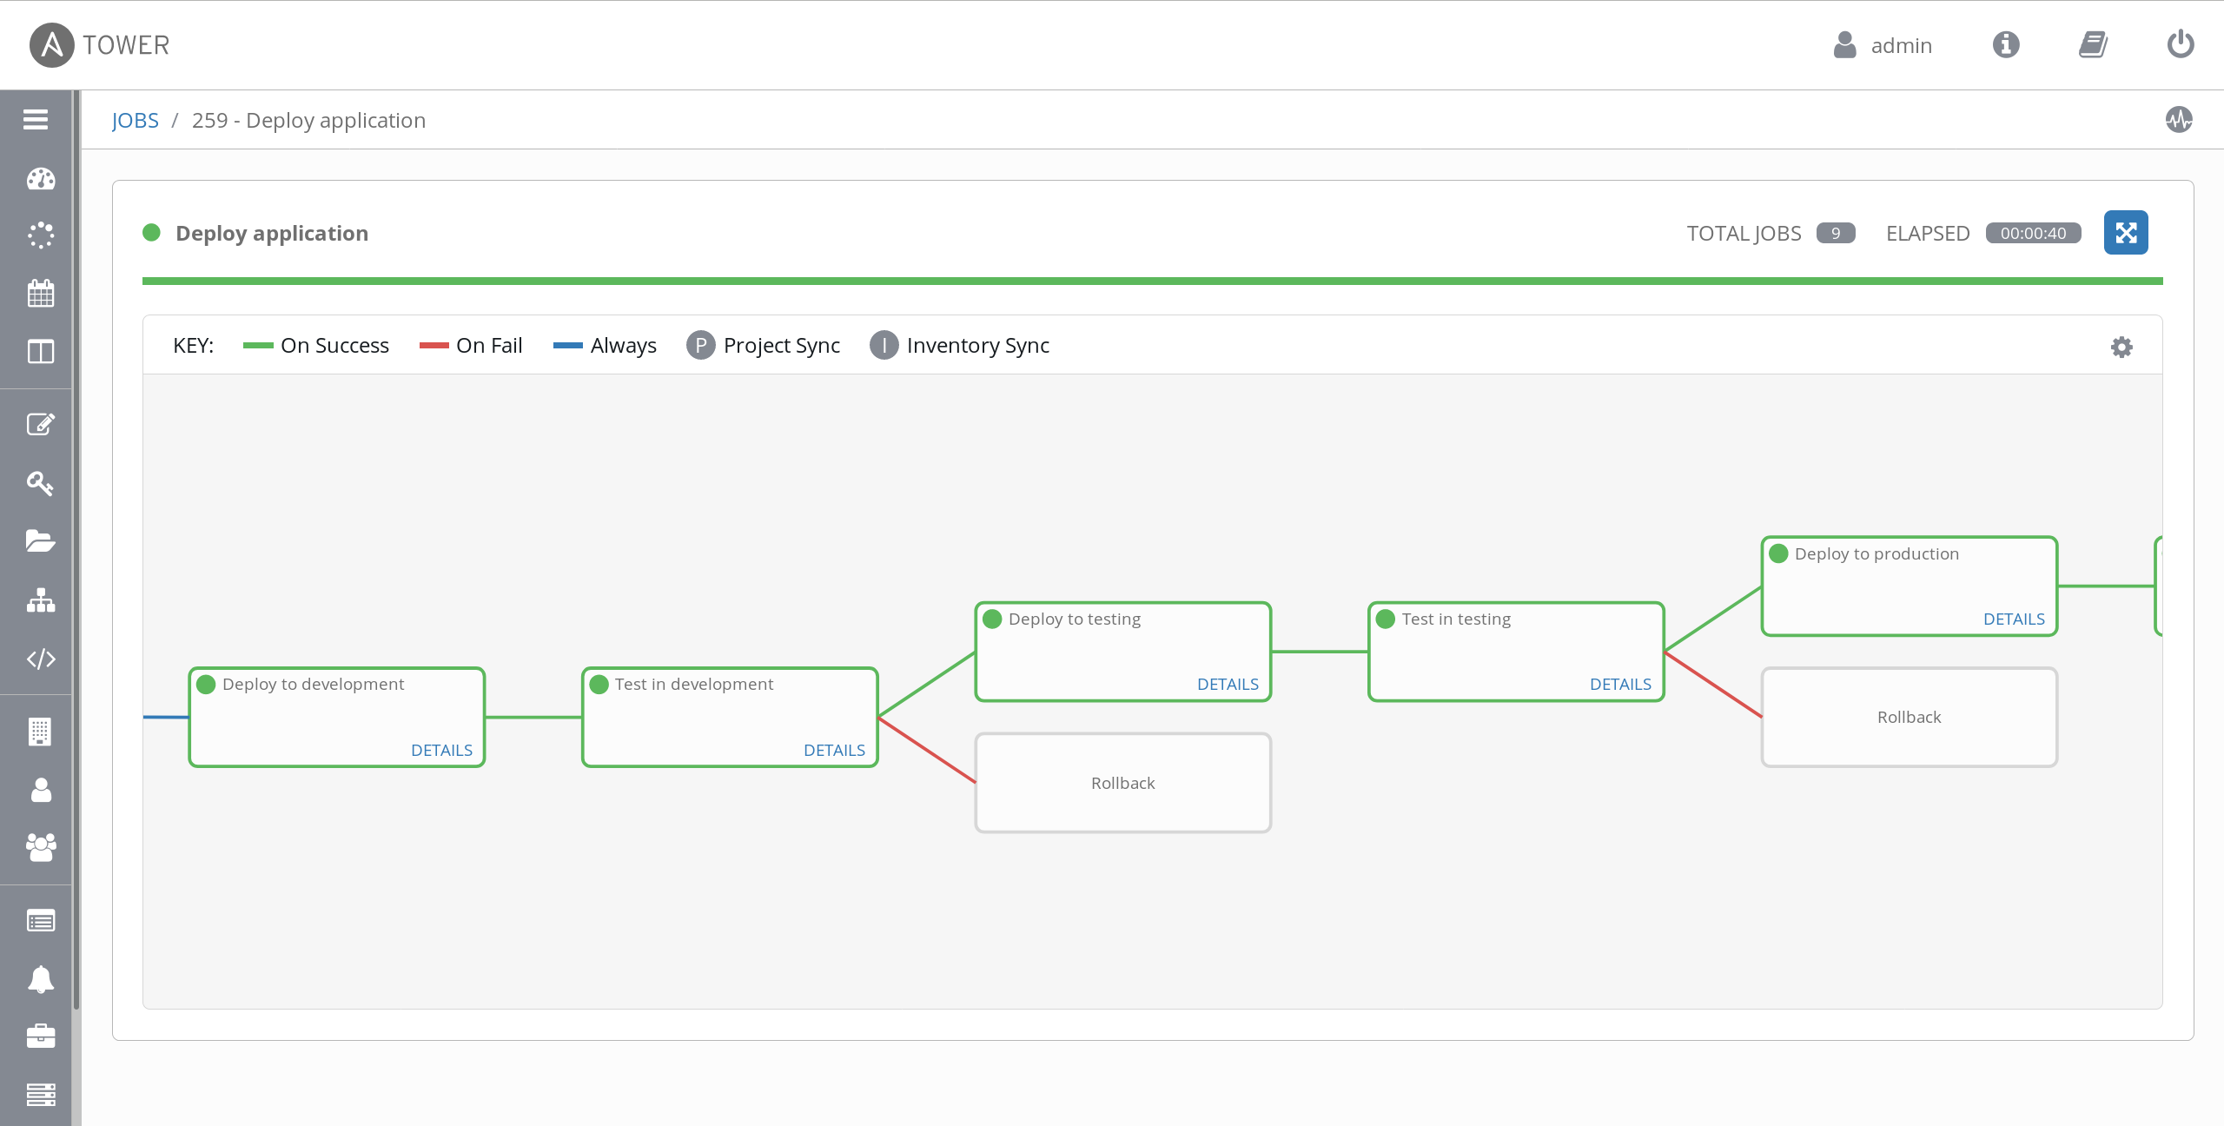The height and width of the screenshot is (1126, 2224).
Task: Open Users via the person icon
Action: (x=40, y=790)
